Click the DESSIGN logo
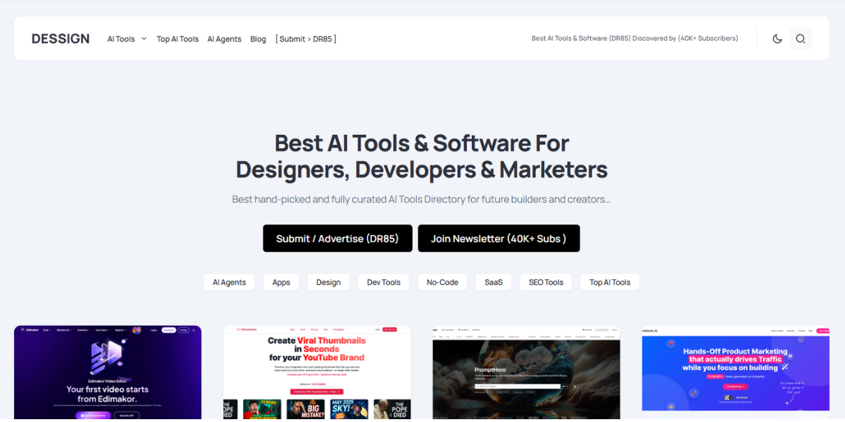 pyautogui.click(x=61, y=39)
